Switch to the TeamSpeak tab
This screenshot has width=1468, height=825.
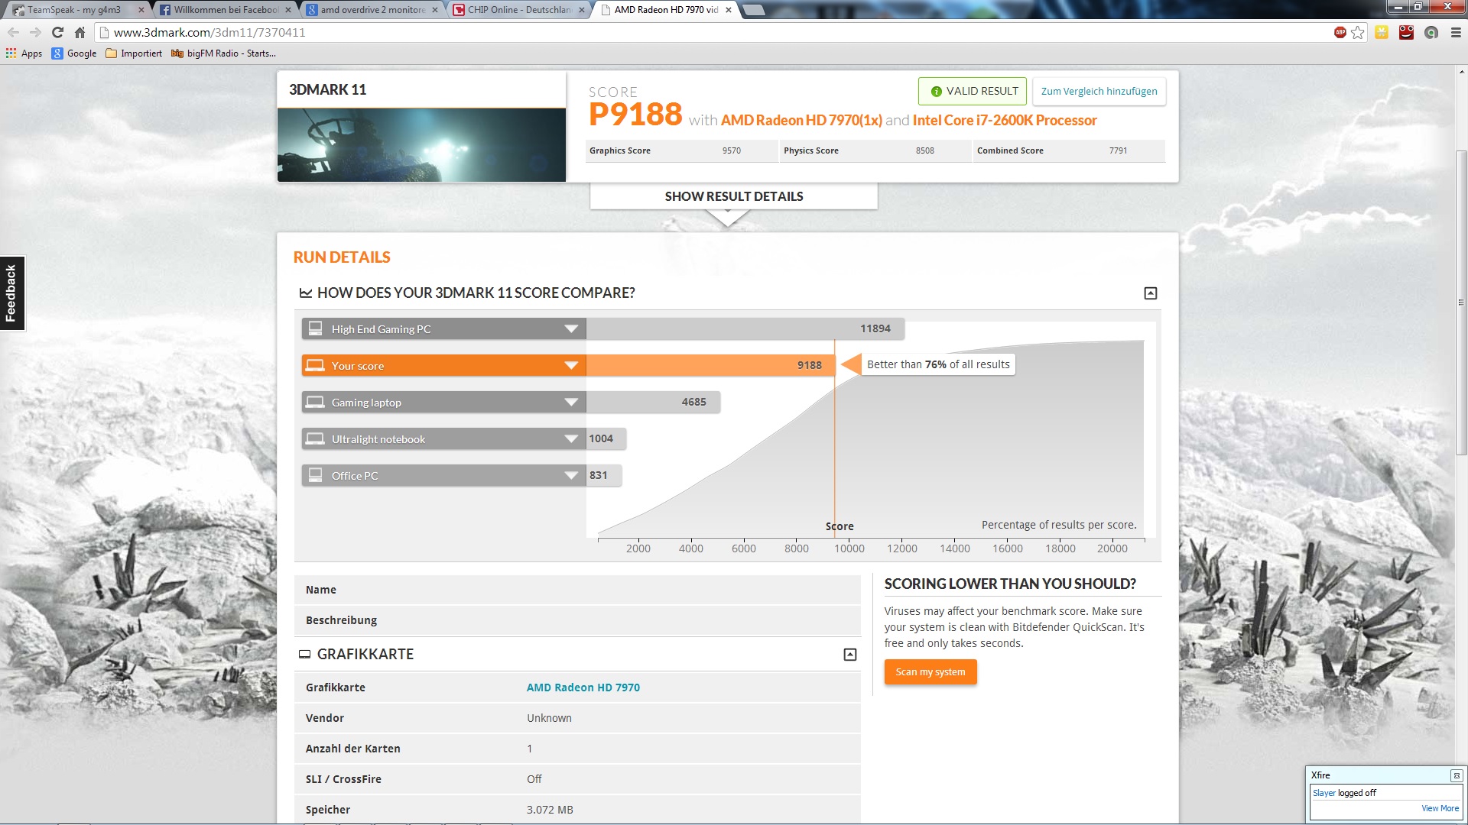[74, 10]
